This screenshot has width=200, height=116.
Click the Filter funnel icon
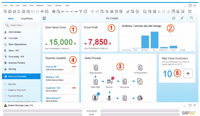click(x=81, y=12)
